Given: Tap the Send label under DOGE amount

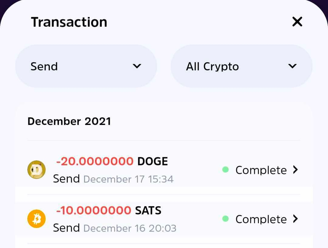Looking at the screenshot, I should [x=66, y=179].
